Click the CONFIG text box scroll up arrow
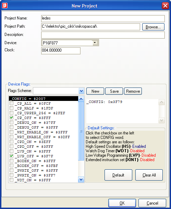The height and width of the screenshot is (209, 171). [161, 102]
